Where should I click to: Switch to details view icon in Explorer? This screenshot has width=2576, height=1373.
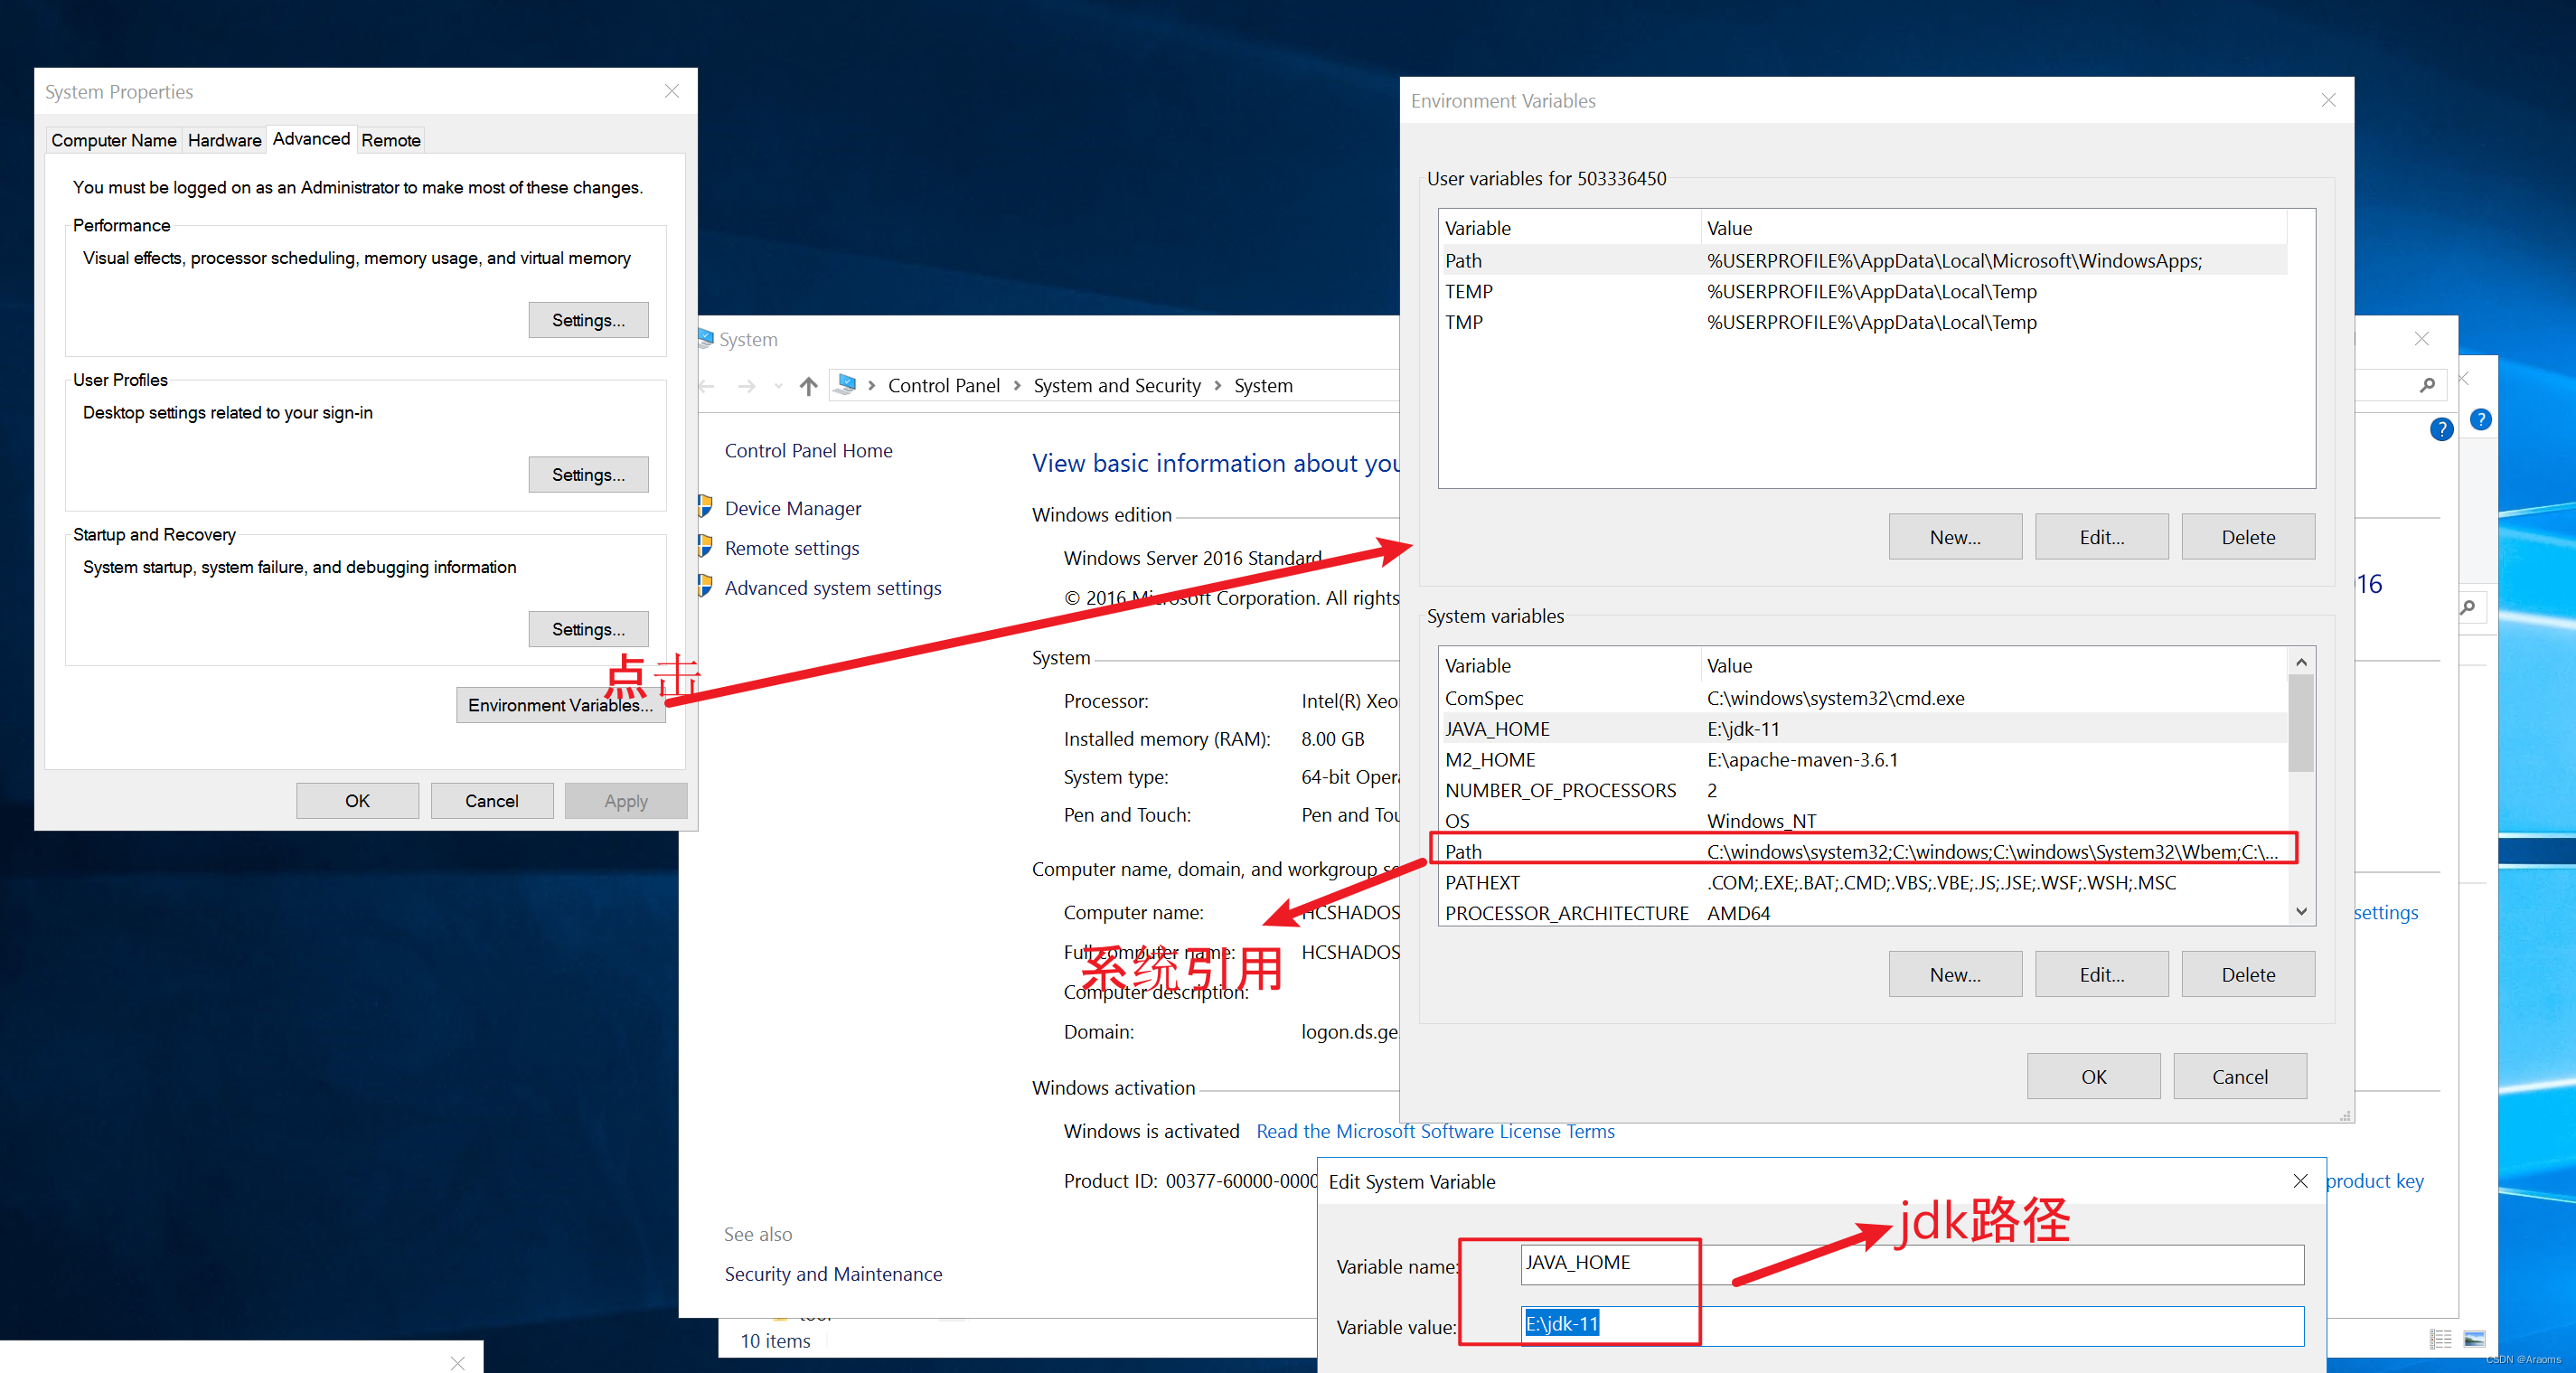[2441, 1338]
